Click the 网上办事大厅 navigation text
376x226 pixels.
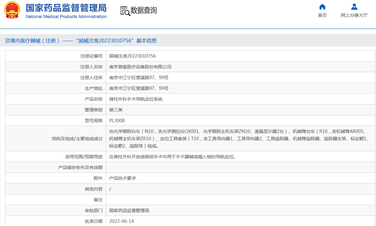click(x=354, y=14)
